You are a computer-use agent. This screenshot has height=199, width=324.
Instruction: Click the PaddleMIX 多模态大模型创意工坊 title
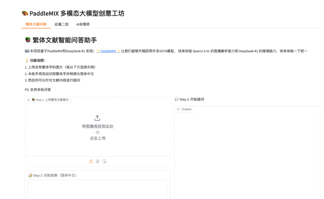[77, 13]
